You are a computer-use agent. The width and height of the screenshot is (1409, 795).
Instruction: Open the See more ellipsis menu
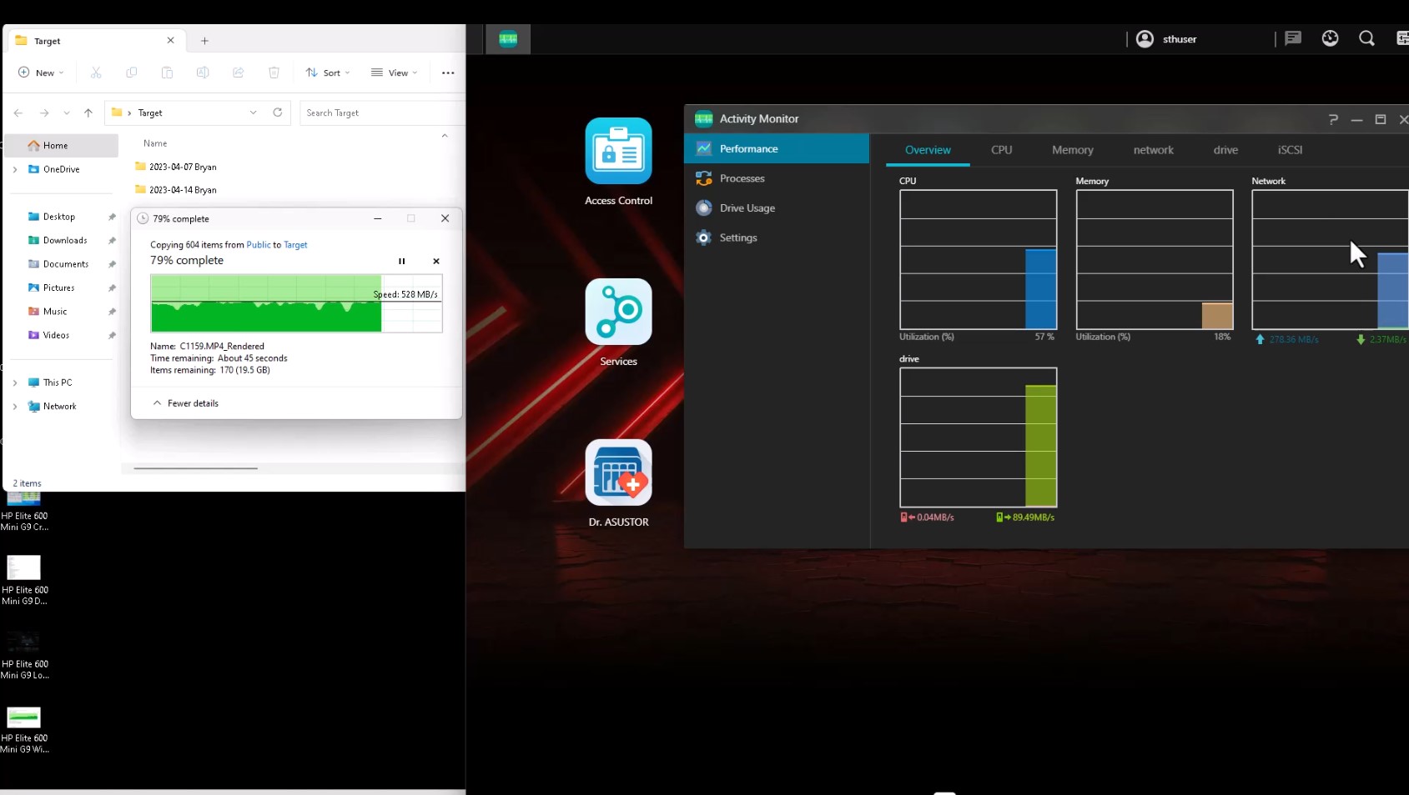pyautogui.click(x=448, y=72)
